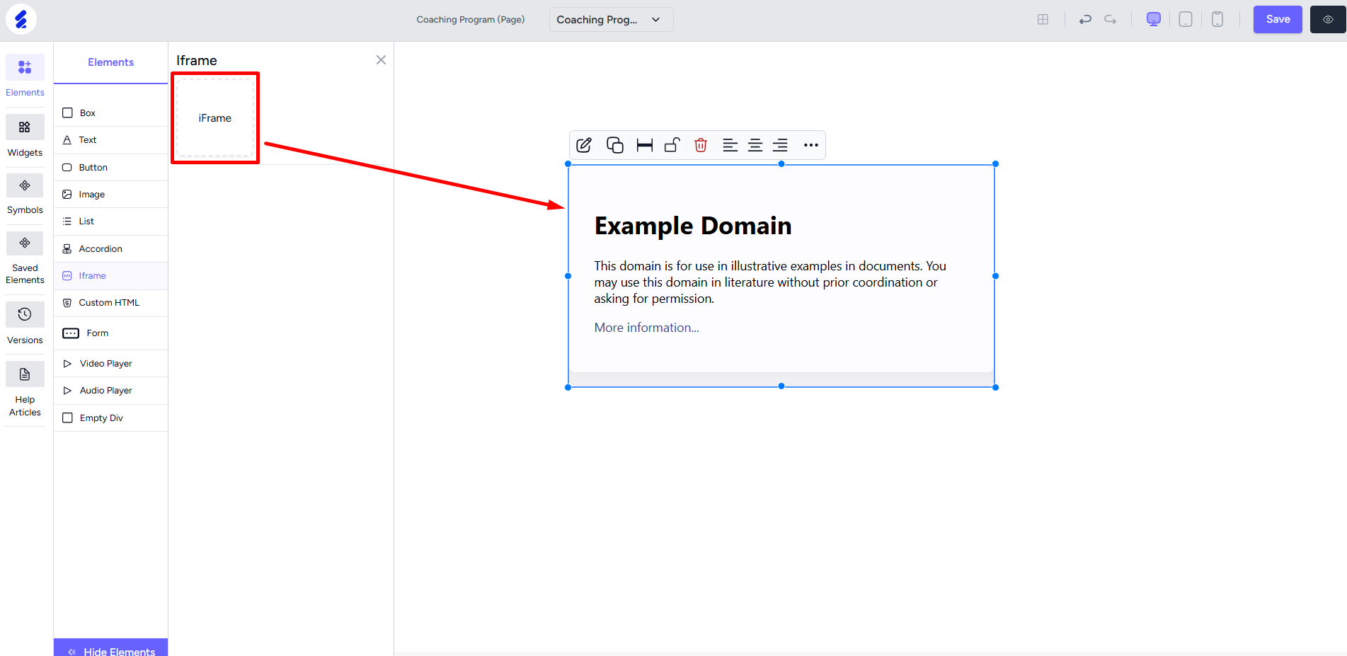Choose Form element from list
Viewport: 1347px width, 656px height.
click(x=110, y=333)
